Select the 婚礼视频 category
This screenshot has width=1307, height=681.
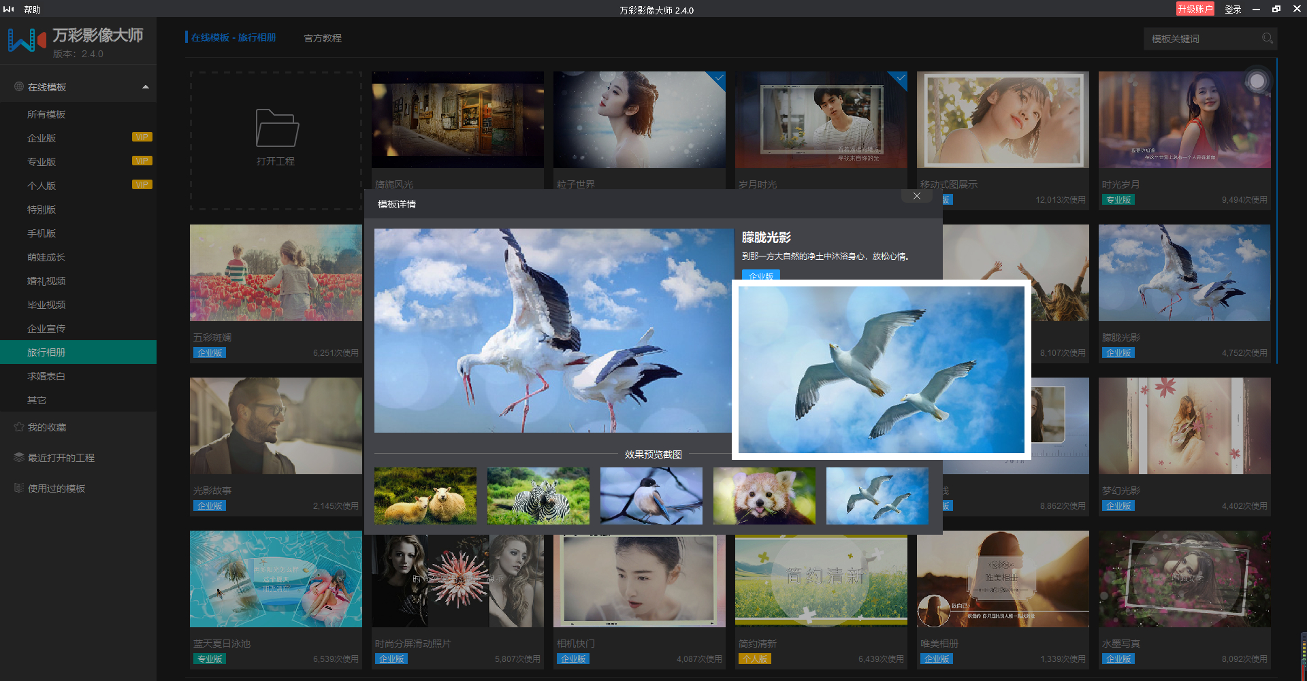pyautogui.click(x=78, y=281)
